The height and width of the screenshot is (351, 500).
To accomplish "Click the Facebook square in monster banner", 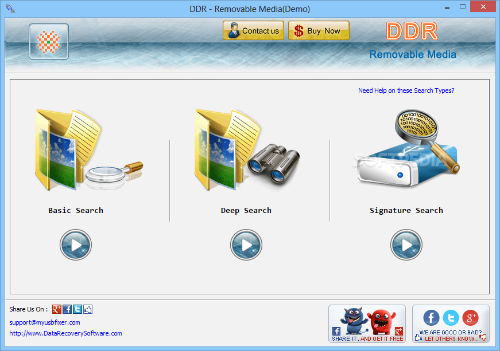I will point(336,331).
